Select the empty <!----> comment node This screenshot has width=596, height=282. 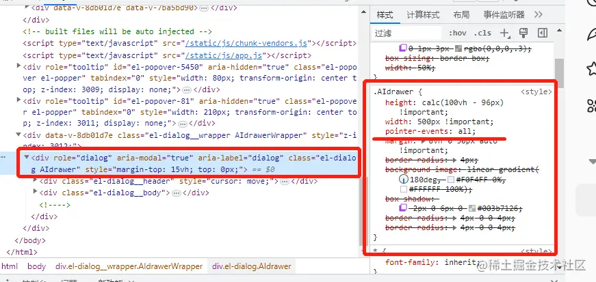click(55, 205)
